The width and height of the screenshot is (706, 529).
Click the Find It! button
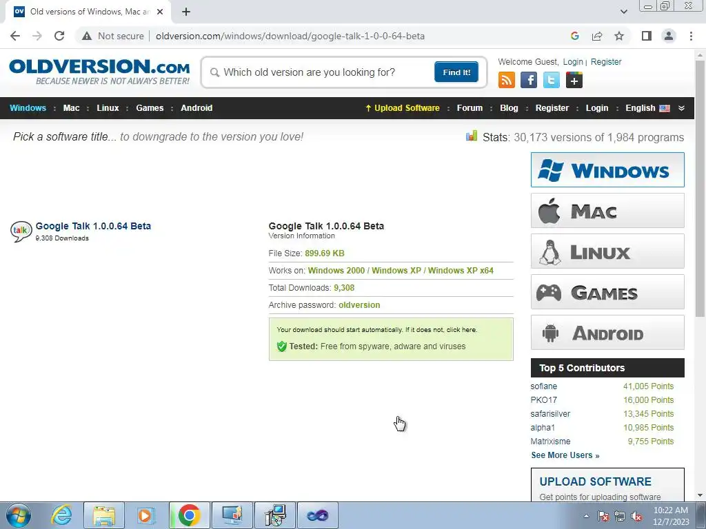pos(456,72)
